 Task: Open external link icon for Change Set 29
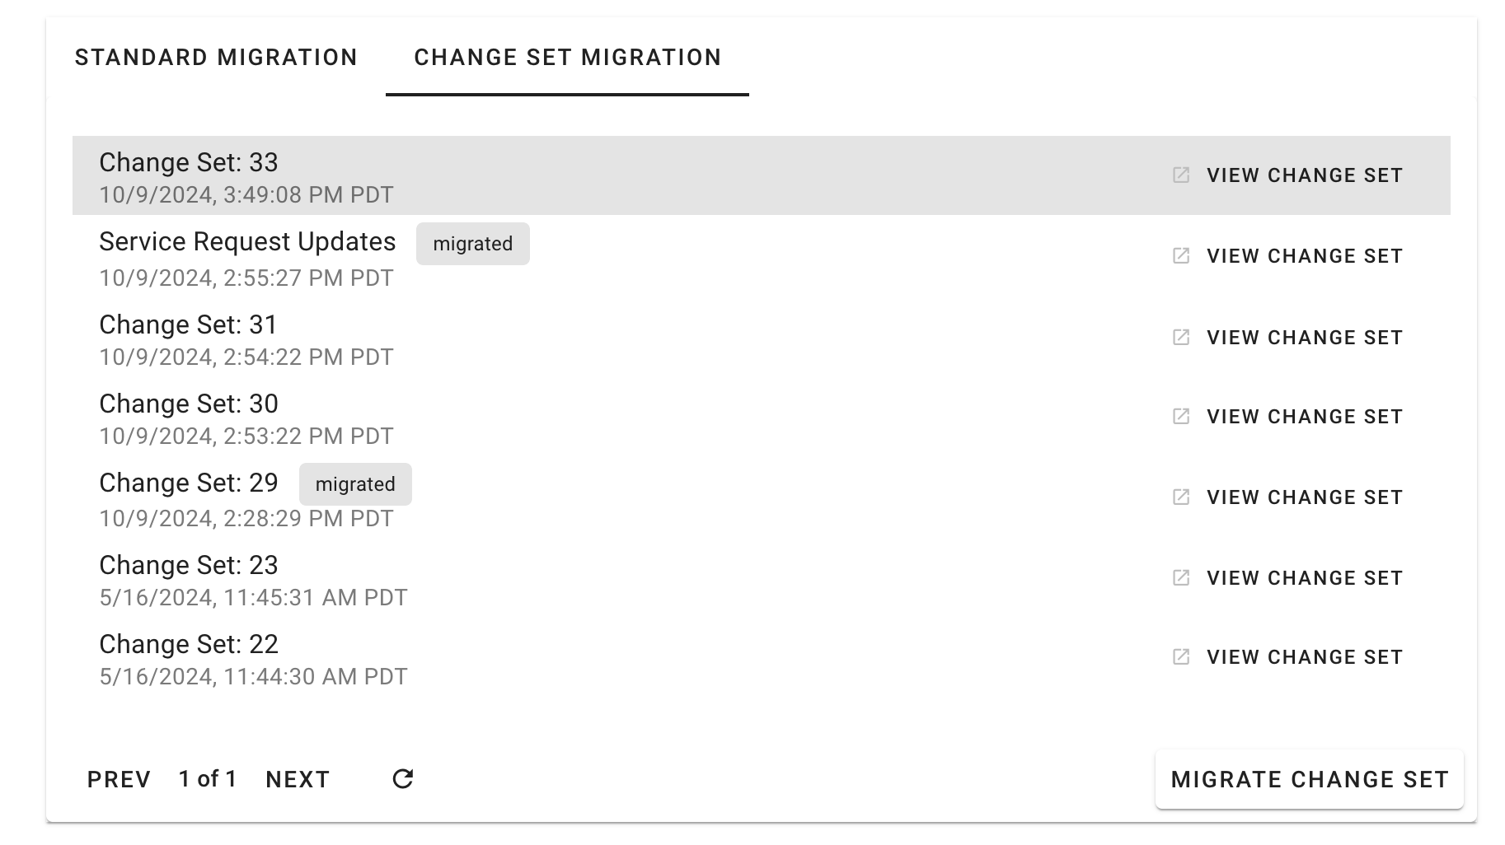(1181, 497)
